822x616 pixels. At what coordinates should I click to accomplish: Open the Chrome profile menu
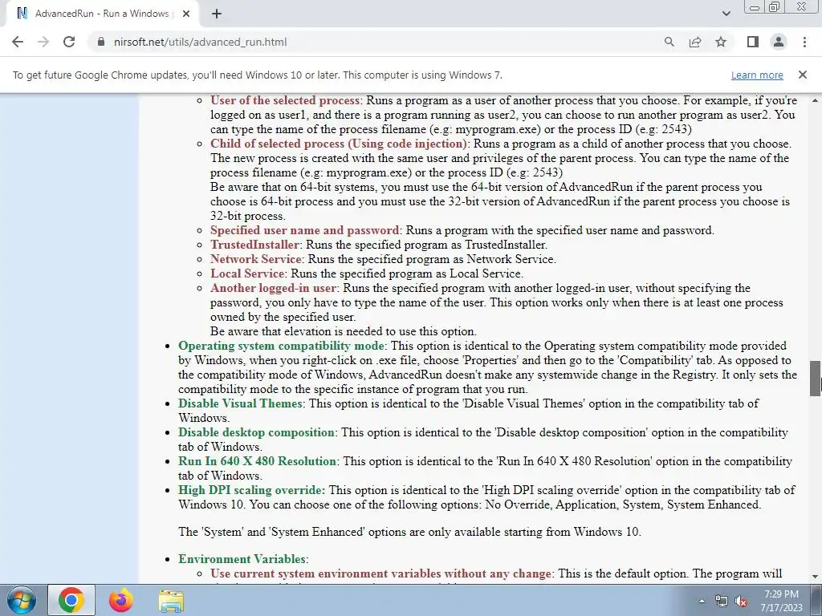pyautogui.click(x=779, y=42)
